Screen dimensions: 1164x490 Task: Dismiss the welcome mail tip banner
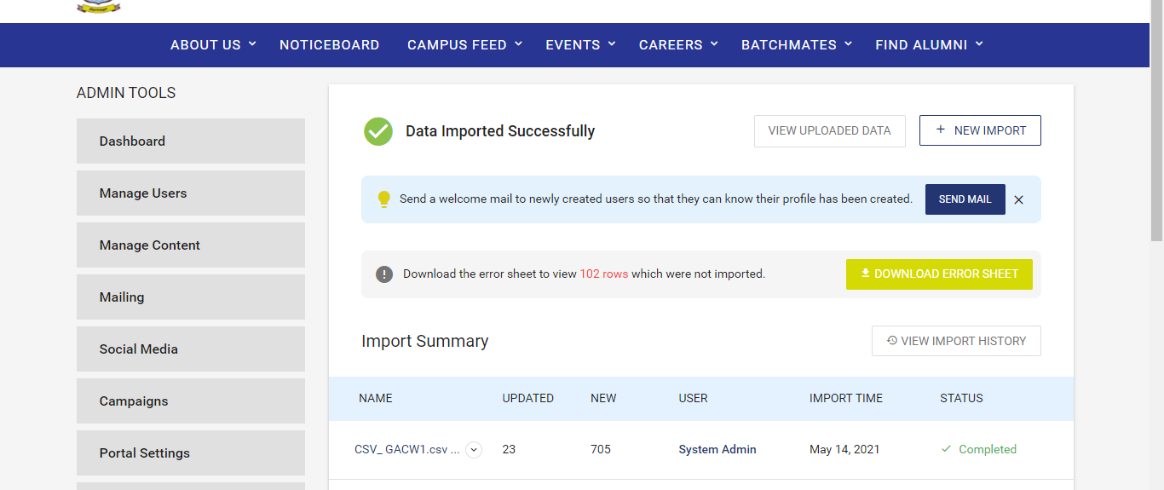pos(1018,199)
